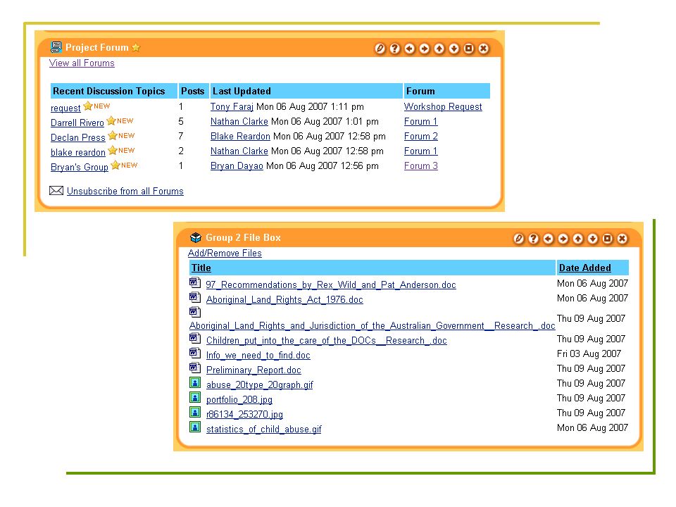
Task: Open Aboriginal_Land_Rights_Act_1976.doc
Action: click(284, 299)
